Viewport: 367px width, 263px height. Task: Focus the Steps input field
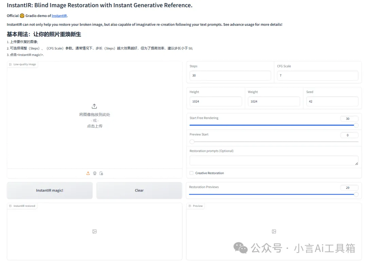click(230, 76)
